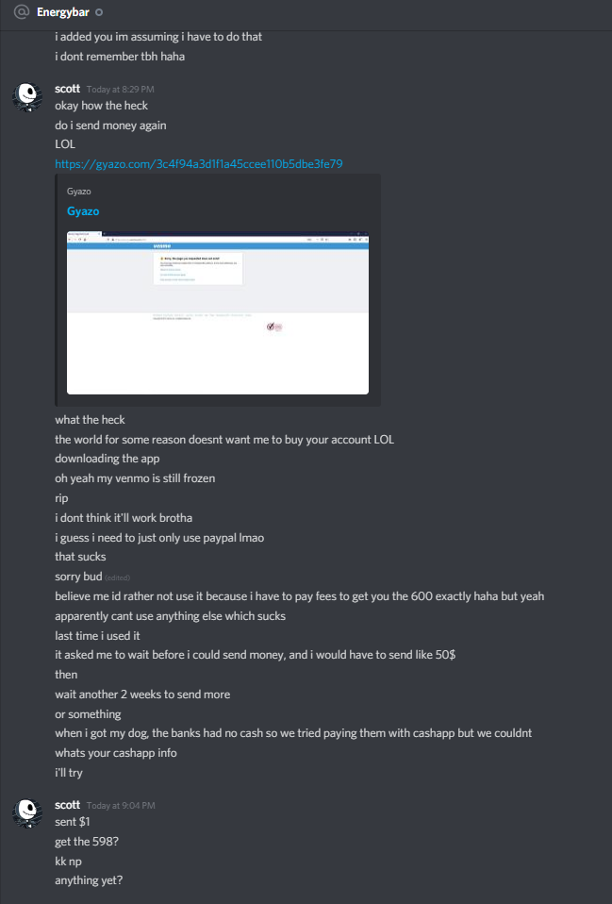Click the small gray Gyazo provider label
Viewport: 612px width, 904px height.
click(79, 191)
